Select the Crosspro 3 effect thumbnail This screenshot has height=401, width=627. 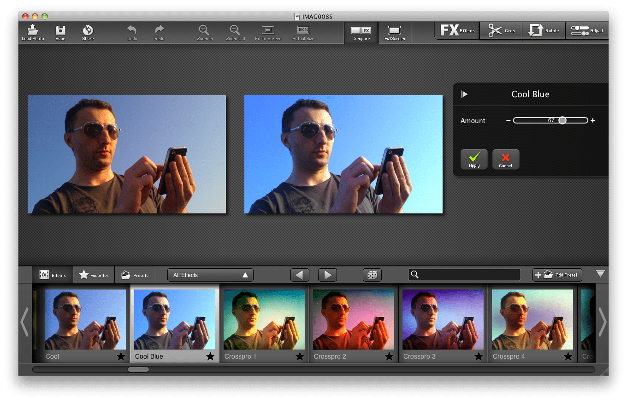[x=443, y=320]
